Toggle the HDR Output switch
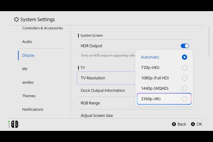Viewport: 213px width, 142px height. [185, 46]
